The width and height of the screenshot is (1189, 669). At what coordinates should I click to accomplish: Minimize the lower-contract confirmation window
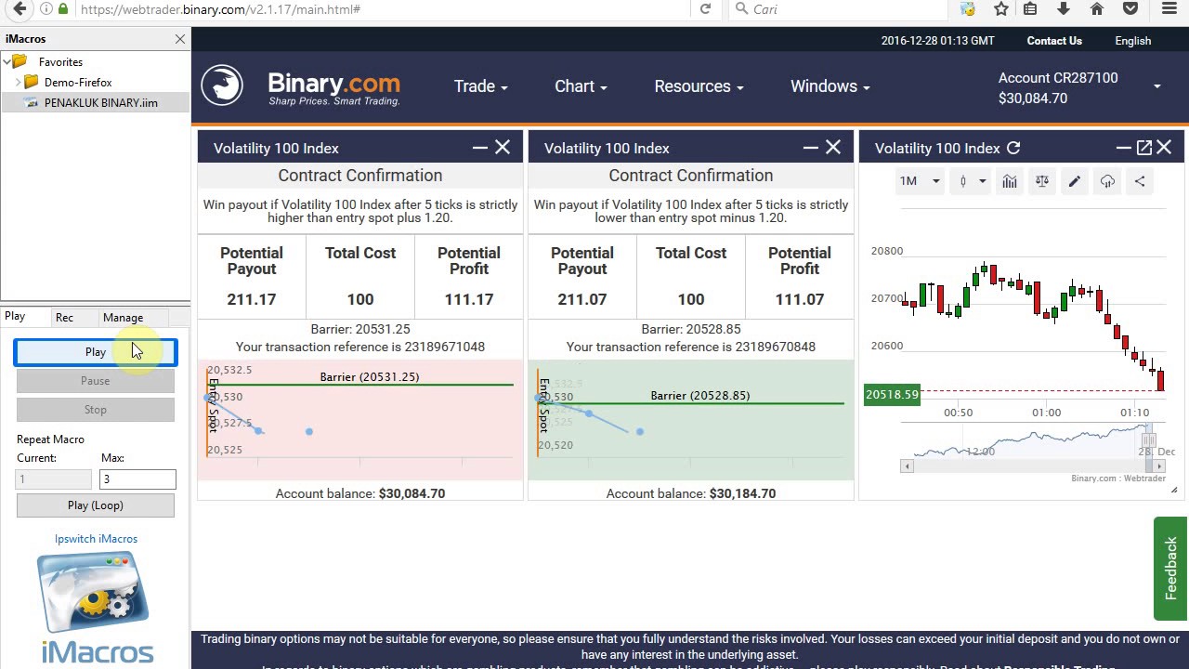pyautogui.click(x=811, y=148)
